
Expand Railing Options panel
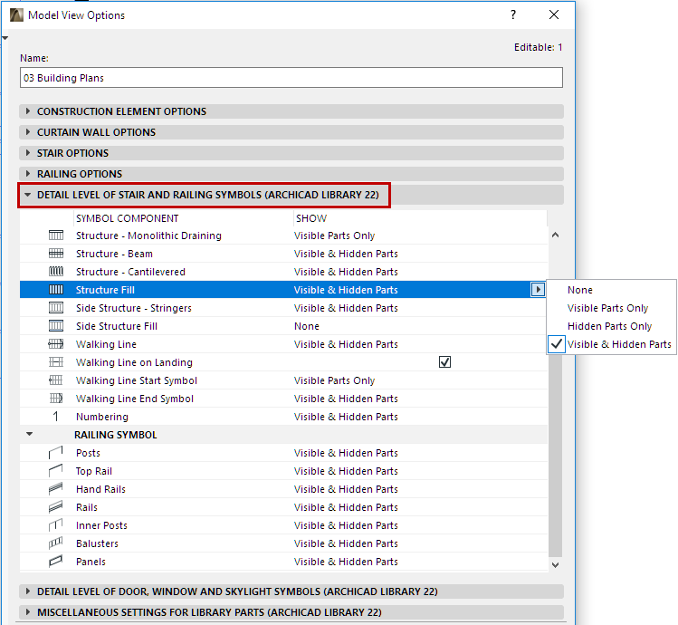click(28, 174)
